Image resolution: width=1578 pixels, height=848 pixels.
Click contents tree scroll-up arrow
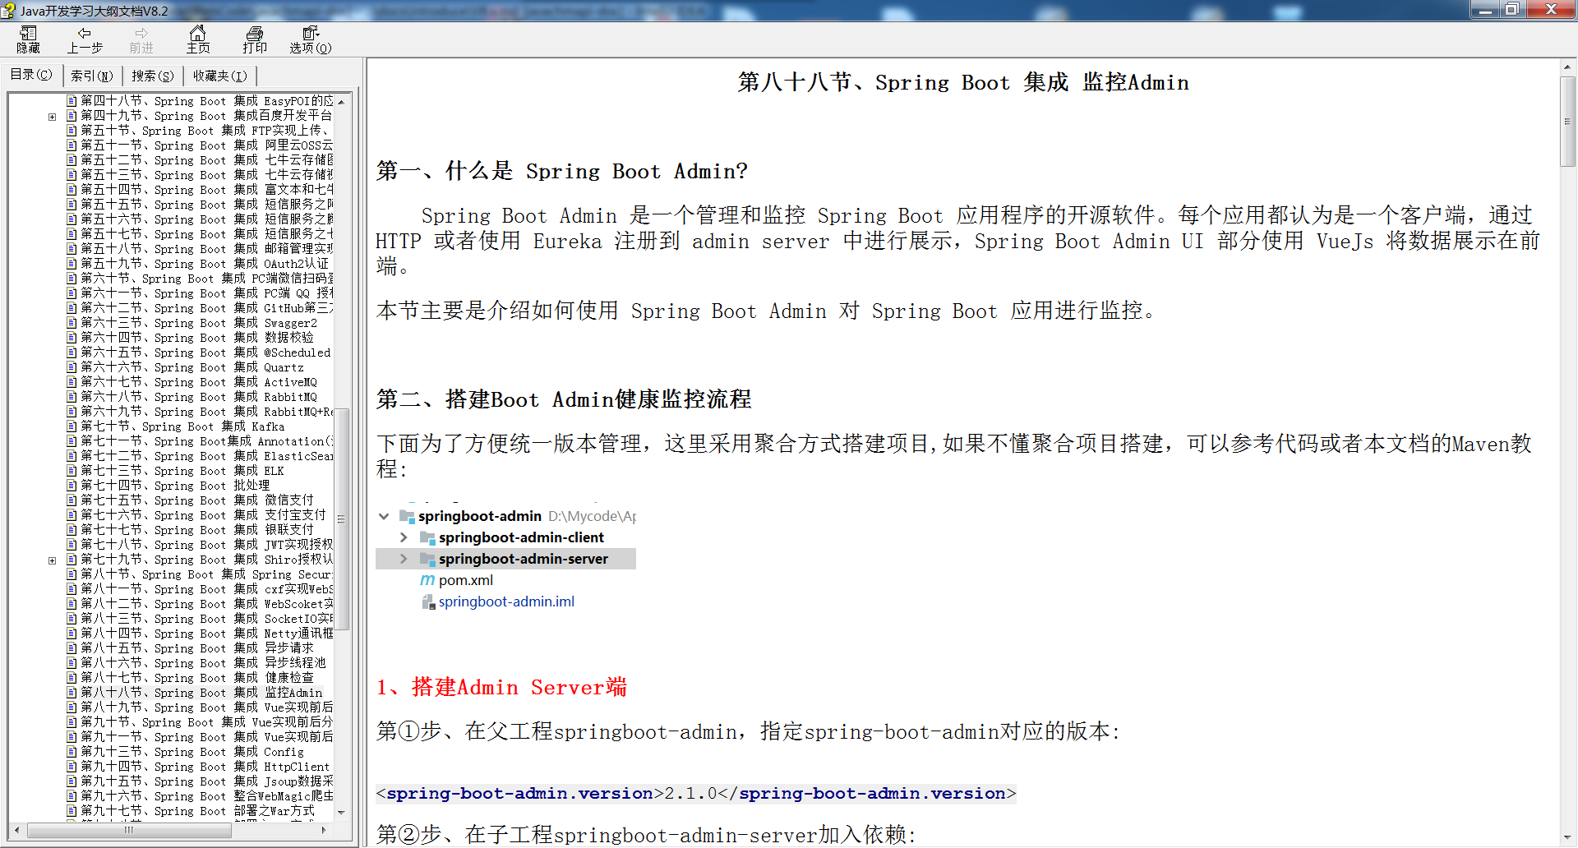tap(341, 102)
